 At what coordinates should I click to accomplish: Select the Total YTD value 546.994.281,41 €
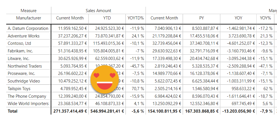click(107, 111)
